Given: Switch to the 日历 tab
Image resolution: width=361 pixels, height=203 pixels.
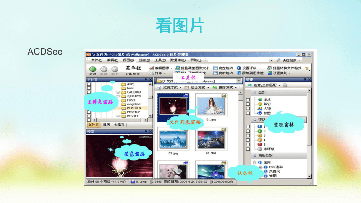Looking at the screenshot, I should [106, 125].
